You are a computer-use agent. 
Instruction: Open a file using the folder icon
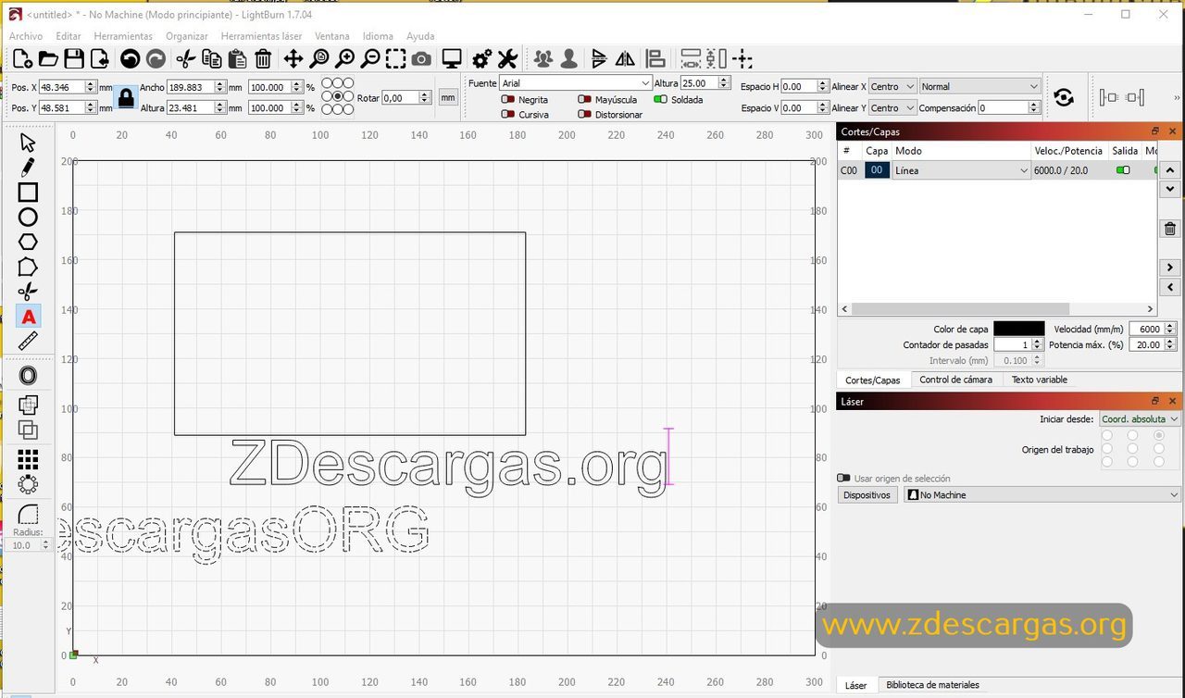(48, 59)
